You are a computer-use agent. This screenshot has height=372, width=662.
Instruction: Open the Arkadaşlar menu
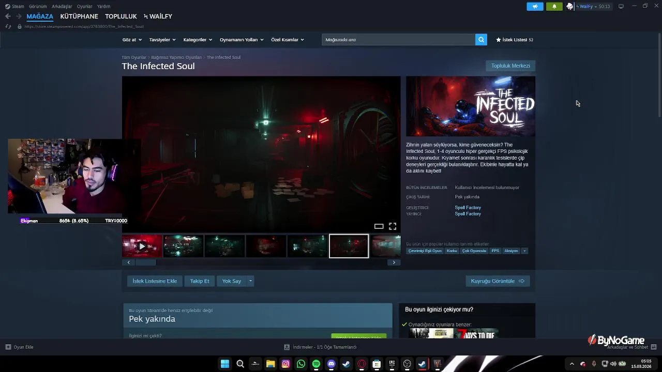[62, 6]
